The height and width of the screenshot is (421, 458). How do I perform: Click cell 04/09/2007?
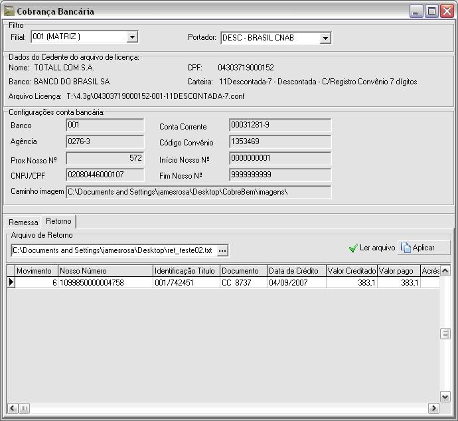click(x=297, y=283)
